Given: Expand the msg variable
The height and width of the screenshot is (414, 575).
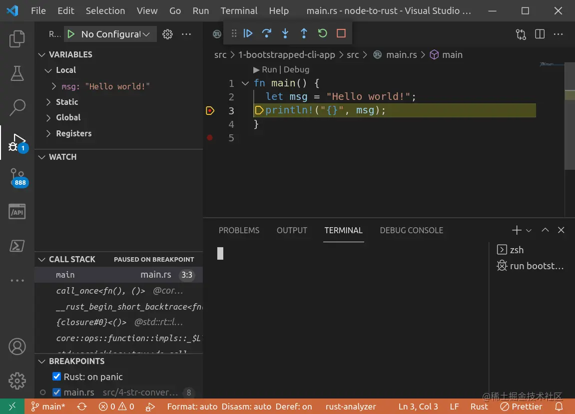Looking at the screenshot, I should [54, 86].
